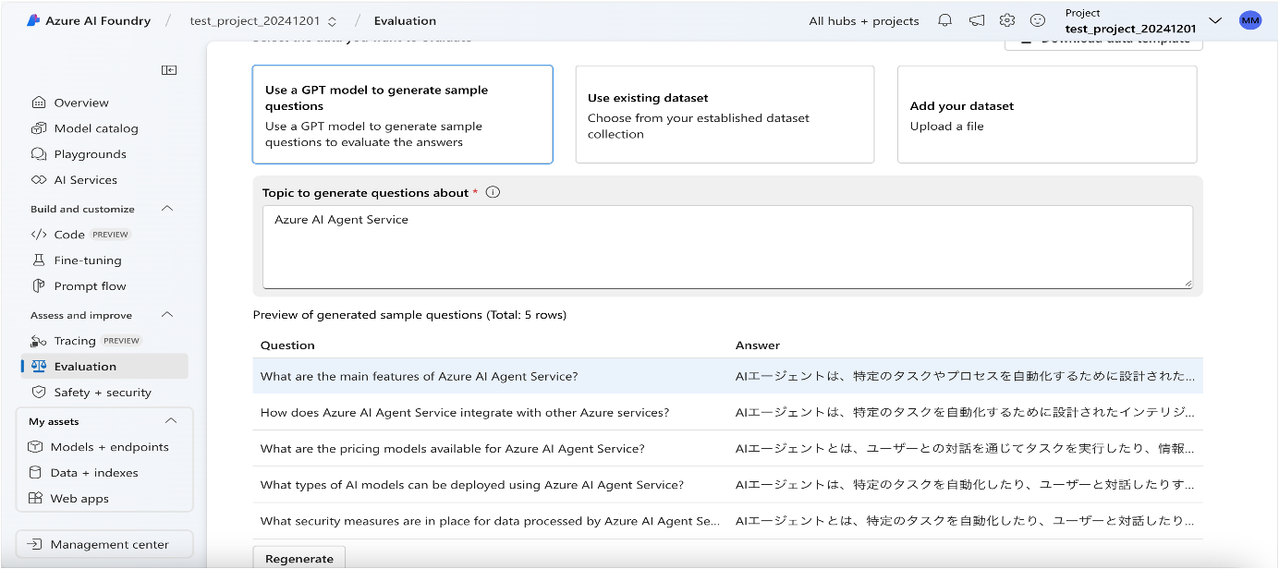Screen dimensions: 1279x569
Task: Click the topic text input field
Action: click(727, 247)
